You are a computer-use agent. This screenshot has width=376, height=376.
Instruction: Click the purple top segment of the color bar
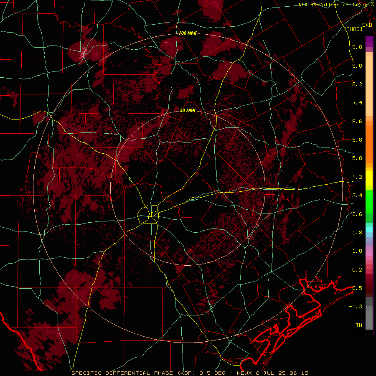click(369, 42)
